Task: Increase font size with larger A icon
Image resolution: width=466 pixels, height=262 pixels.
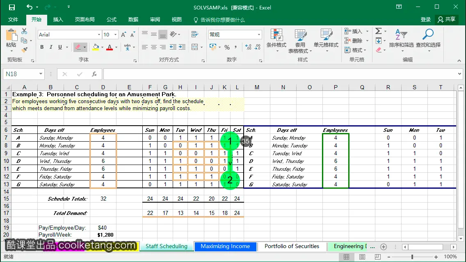Action: click(x=123, y=35)
